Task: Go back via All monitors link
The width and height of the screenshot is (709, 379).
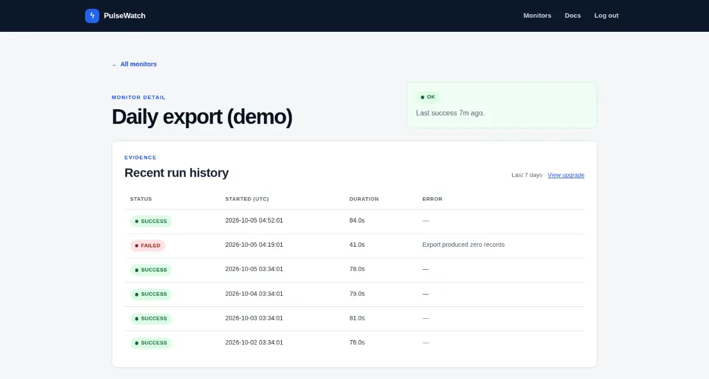Action: pos(134,64)
